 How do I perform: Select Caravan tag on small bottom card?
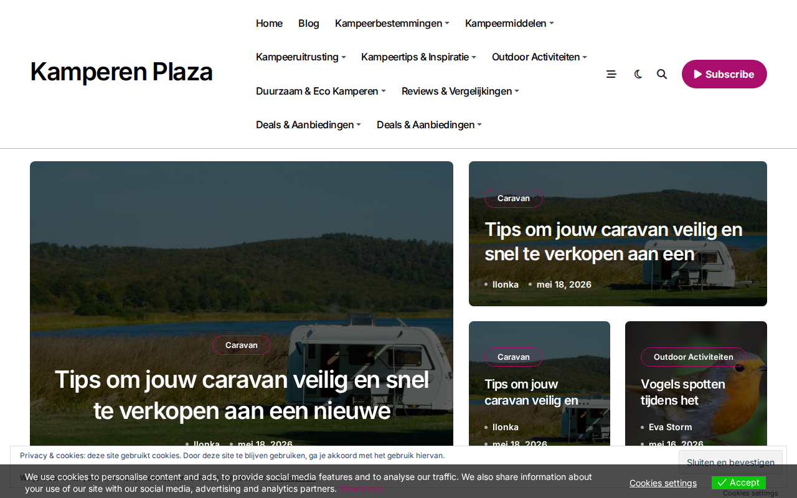(514, 357)
